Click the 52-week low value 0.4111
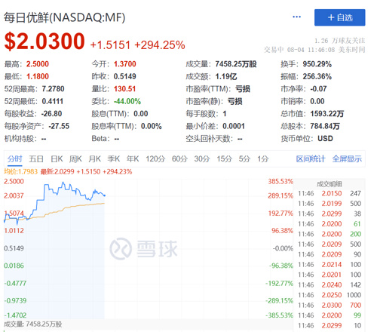 coord(53,101)
